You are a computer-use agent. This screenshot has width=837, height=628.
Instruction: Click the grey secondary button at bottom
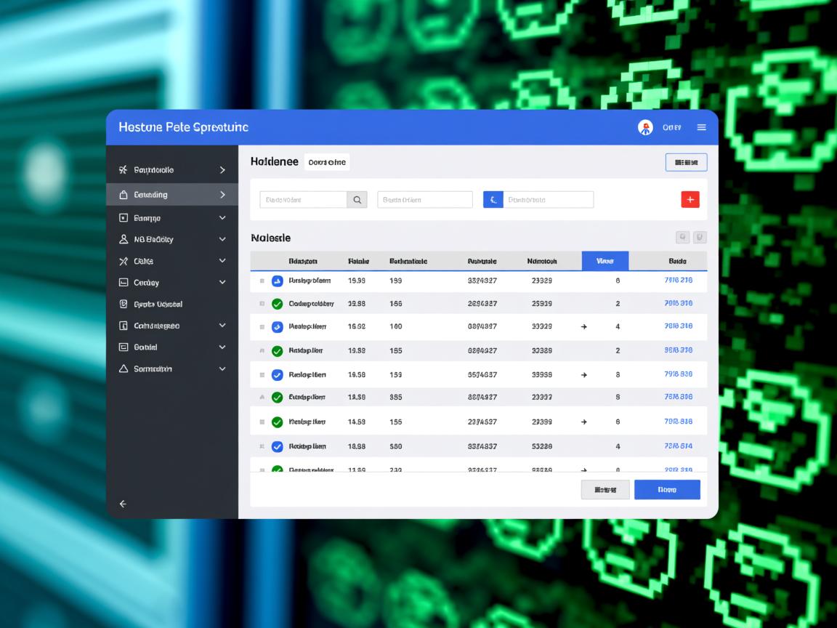(x=605, y=490)
